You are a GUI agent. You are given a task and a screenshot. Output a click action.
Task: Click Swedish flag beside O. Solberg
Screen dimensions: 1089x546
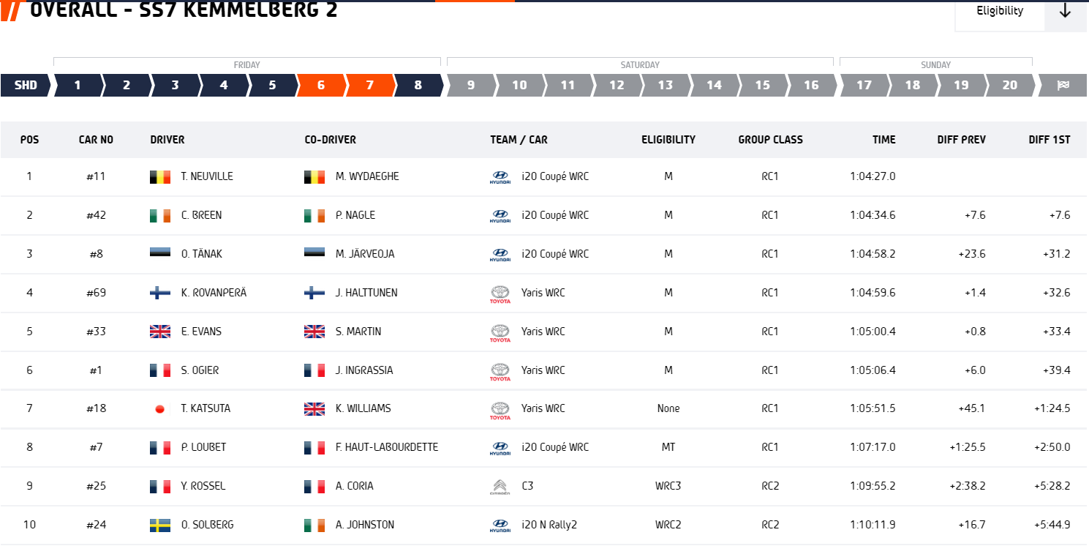160,525
